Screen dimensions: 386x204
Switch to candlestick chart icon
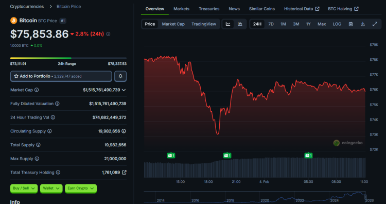tap(240, 24)
